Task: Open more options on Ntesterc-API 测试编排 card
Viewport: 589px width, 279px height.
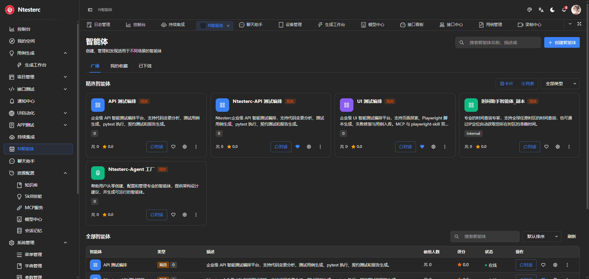Action: (x=320, y=147)
